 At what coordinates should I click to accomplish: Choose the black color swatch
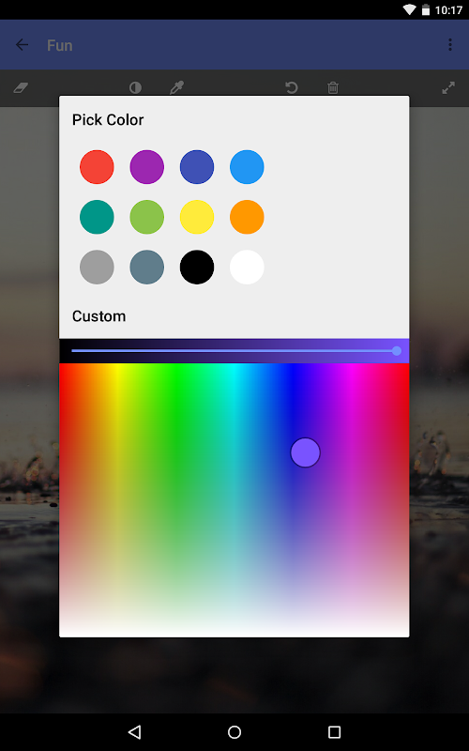click(x=197, y=268)
